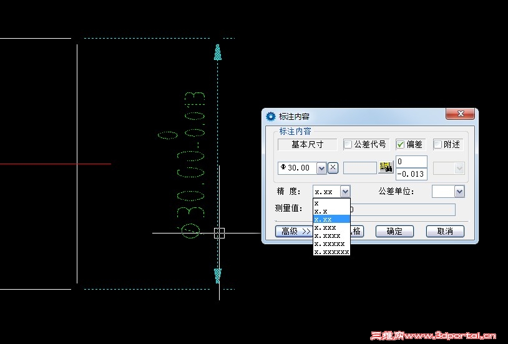Click the upper deviation field showing 0
The height and width of the screenshot is (344, 508).
point(411,162)
